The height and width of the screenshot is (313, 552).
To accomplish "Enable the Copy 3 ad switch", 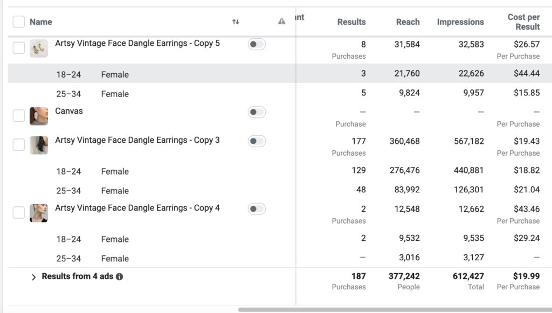I will click(257, 141).
